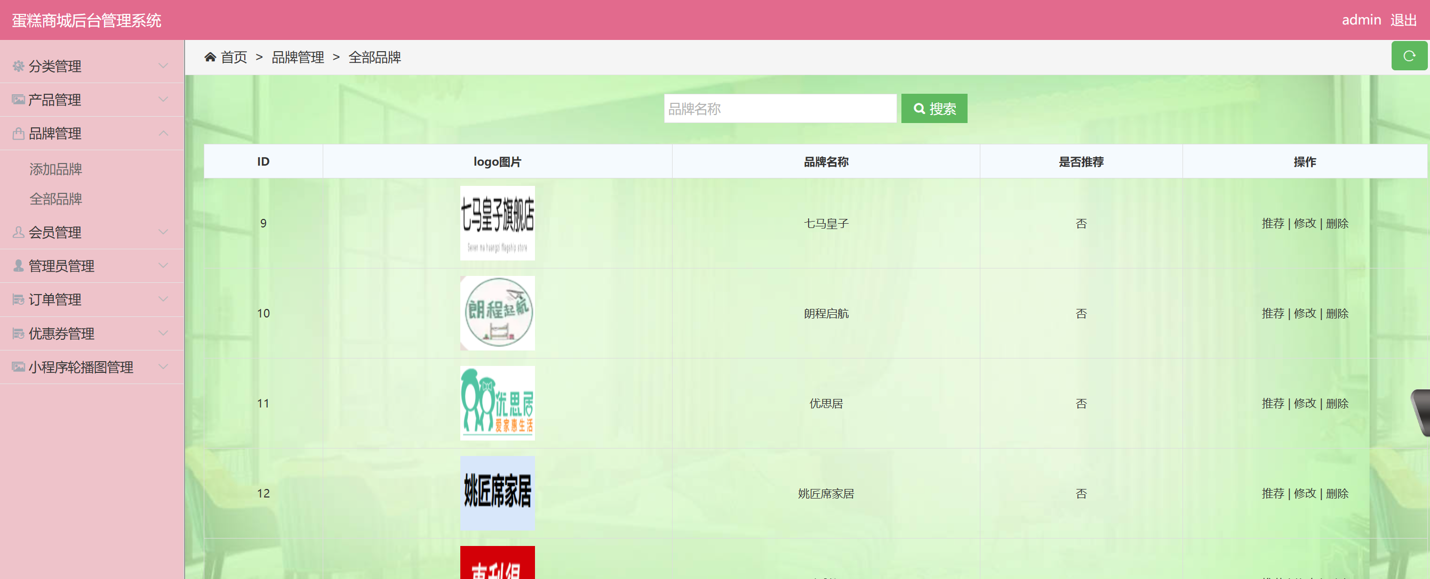Screen dimensions: 1430x579
Task: Click the member icon beside 会员管理
Action: point(17,232)
